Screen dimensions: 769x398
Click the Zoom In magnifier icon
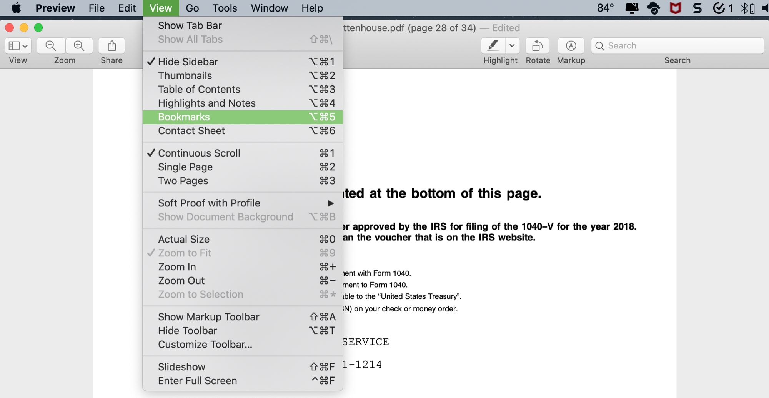[79, 46]
